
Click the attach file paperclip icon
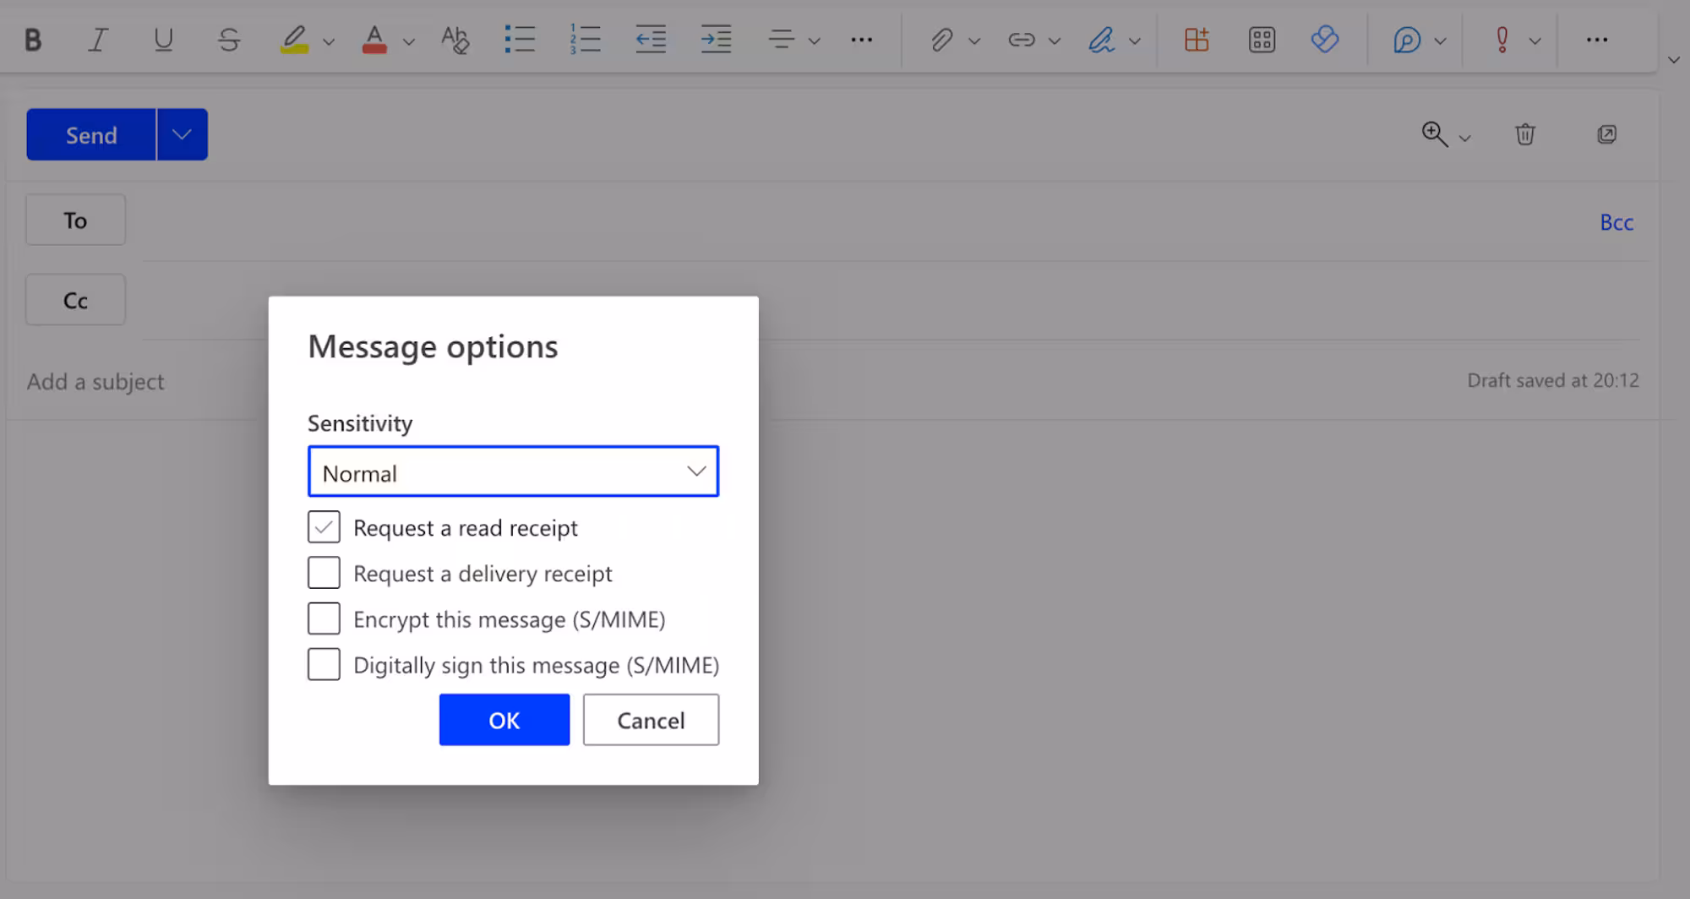click(x=941, y=40)
